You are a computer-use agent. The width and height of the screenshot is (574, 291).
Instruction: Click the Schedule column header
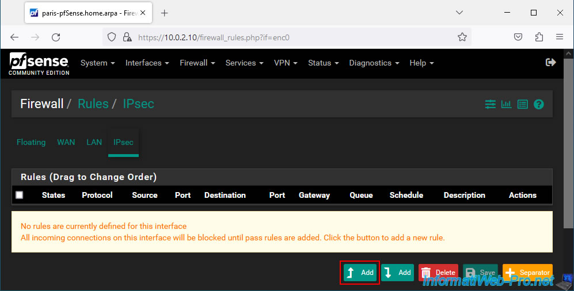(406, 195)
